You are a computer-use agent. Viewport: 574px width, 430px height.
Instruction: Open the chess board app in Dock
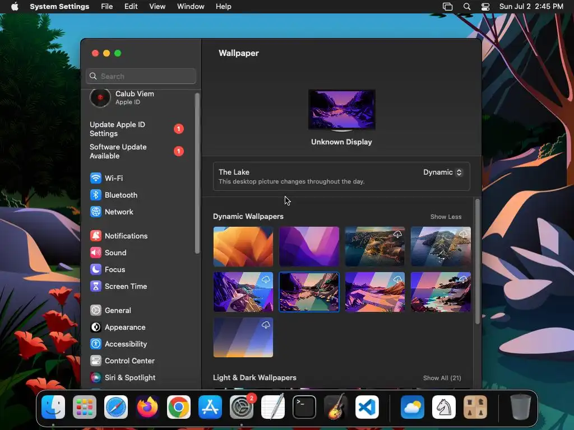475,407
